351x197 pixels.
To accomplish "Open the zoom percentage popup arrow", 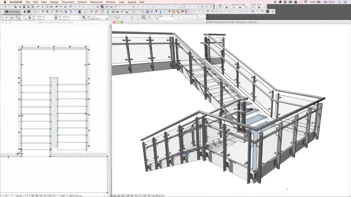I will click(x=27, y=196).
